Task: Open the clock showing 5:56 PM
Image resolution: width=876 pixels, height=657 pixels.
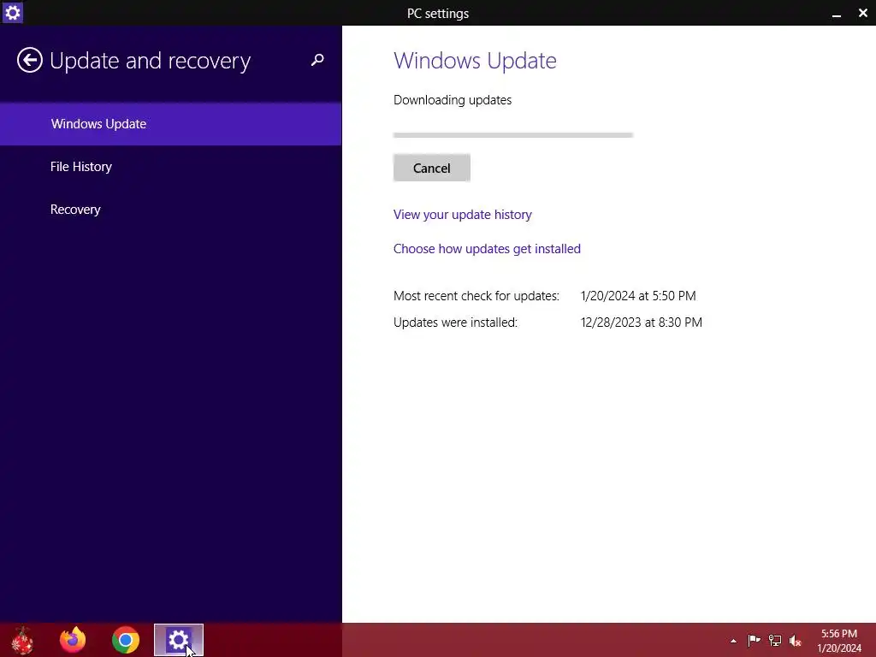Action: tap(839, 641)
